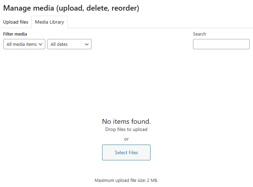Image resolution: width=253 pixels, height=187 pixels.
Task: Click the Search field label
Action: tap(200, 34)
